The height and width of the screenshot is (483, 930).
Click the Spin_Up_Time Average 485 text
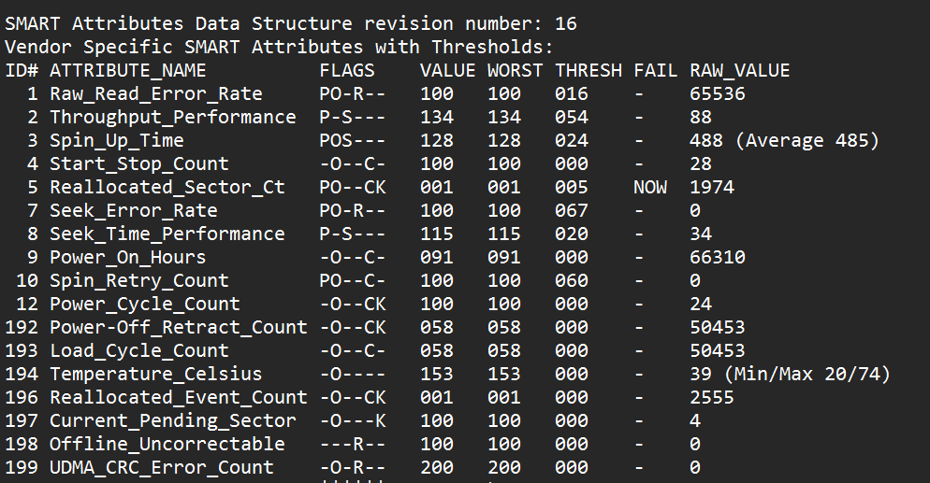point(807,141)
